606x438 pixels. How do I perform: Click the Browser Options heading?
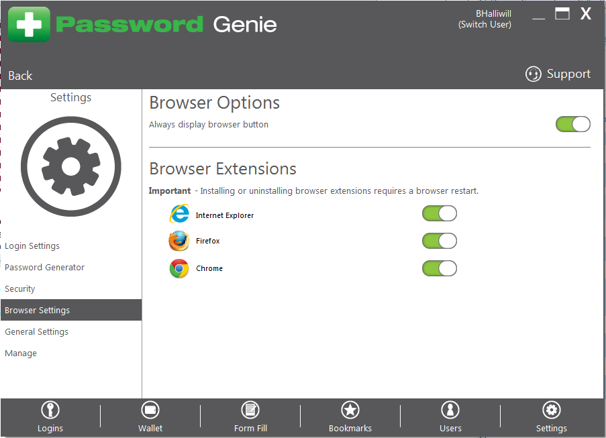(x=215, y=103)
